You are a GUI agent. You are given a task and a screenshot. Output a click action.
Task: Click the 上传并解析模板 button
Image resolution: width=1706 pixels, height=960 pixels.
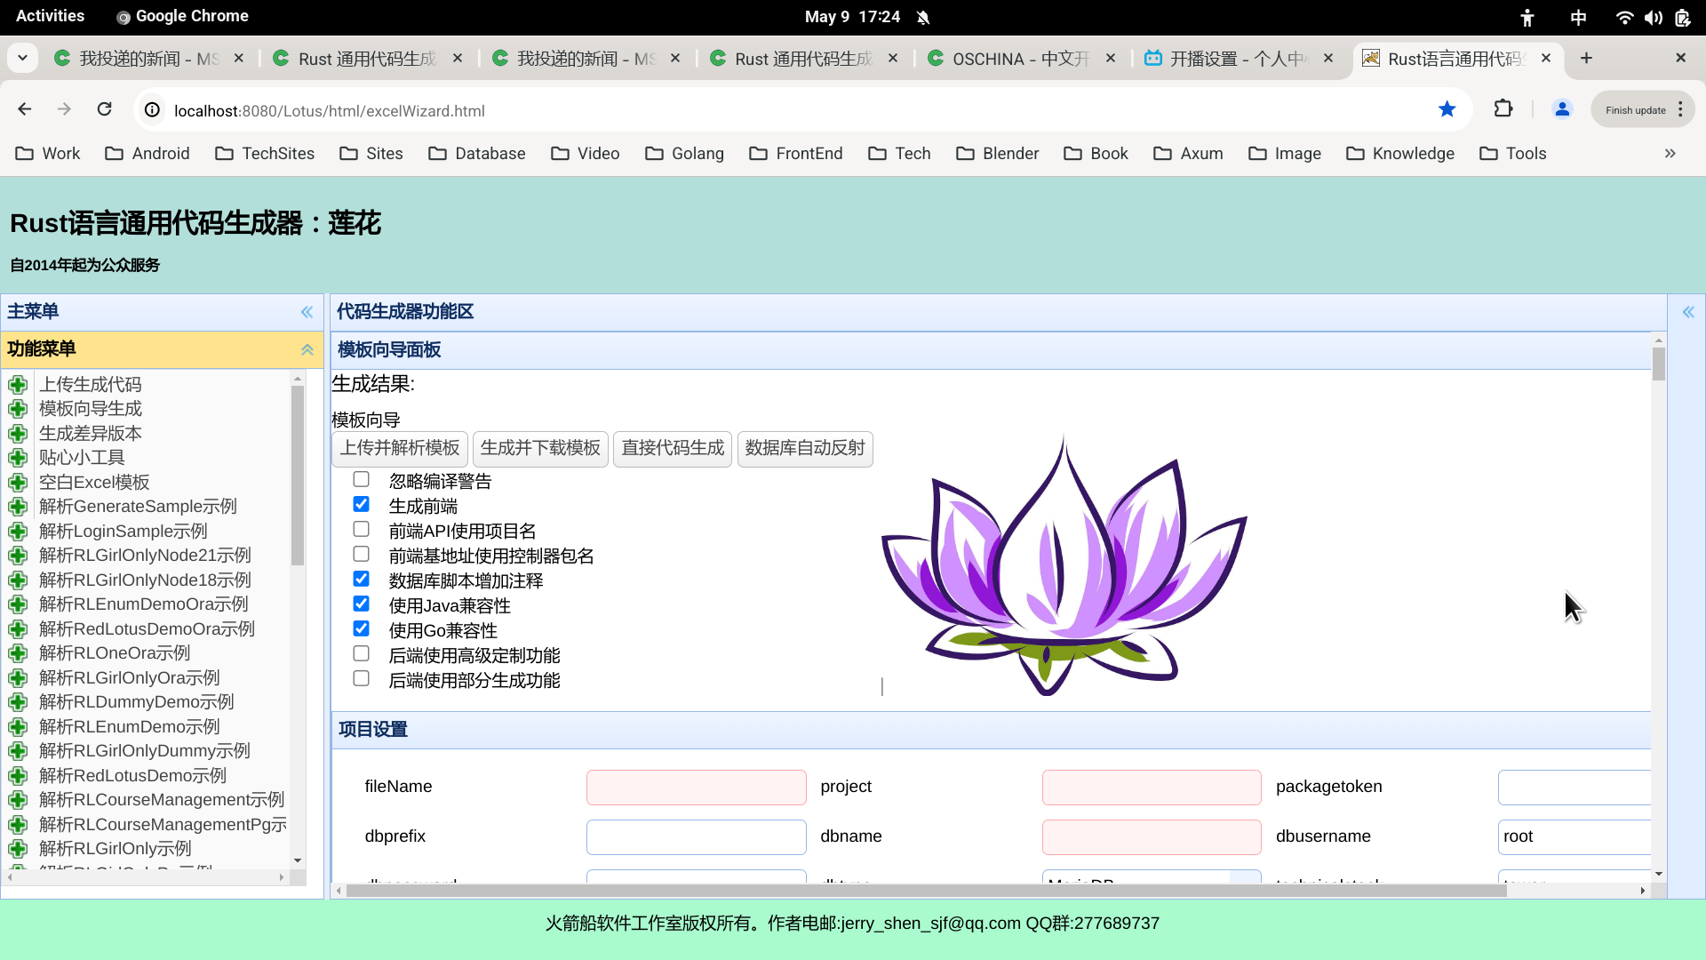400,448
